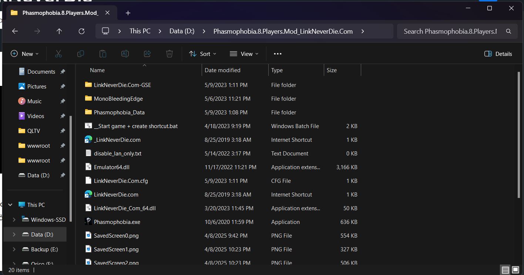Switch to large thumbnails view layout

515,270
